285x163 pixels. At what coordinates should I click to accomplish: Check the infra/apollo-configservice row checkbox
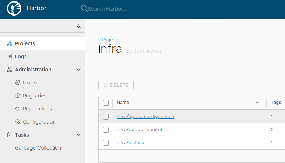[x=106, y=117]
